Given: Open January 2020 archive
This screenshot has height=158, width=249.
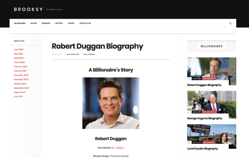Looking at the screenshot, I should click(20, 71).
